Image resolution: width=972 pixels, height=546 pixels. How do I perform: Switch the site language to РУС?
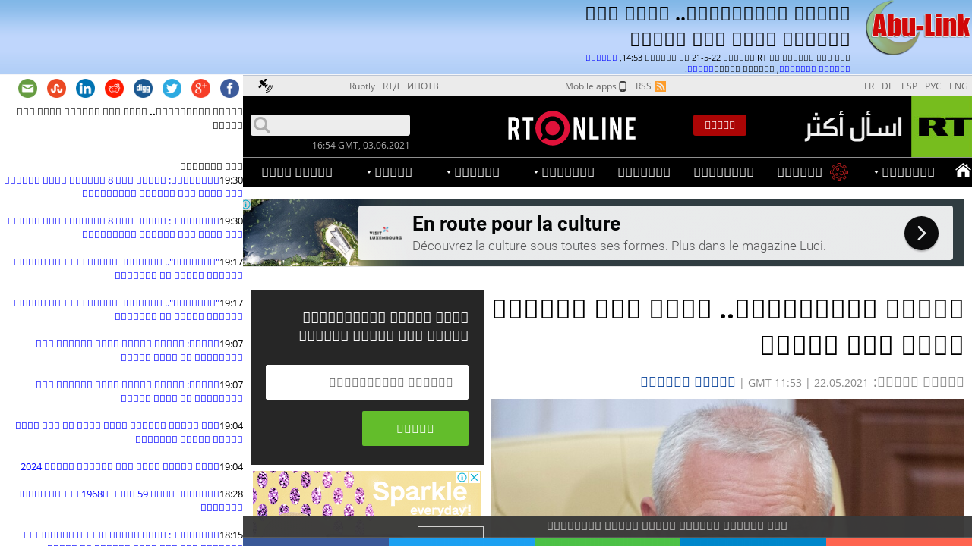point(933,86)
